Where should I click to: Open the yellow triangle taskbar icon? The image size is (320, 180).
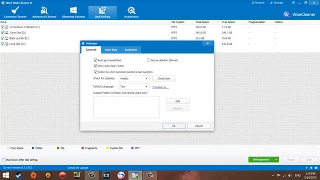[x=48, y=175]
